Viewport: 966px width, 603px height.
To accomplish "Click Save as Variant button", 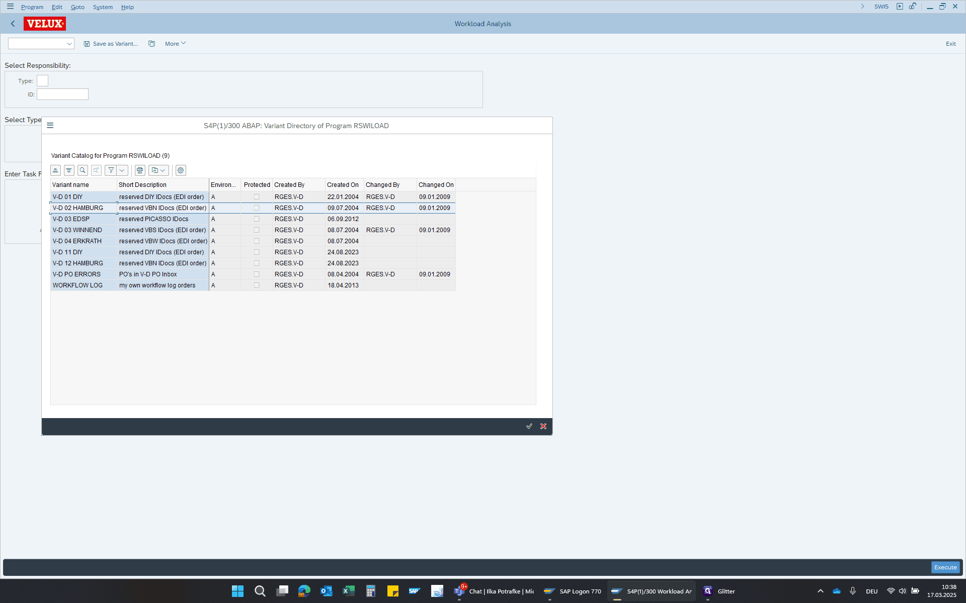I will point(111,44).
